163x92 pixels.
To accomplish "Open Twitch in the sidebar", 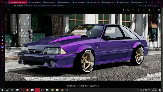I will 3,40.
